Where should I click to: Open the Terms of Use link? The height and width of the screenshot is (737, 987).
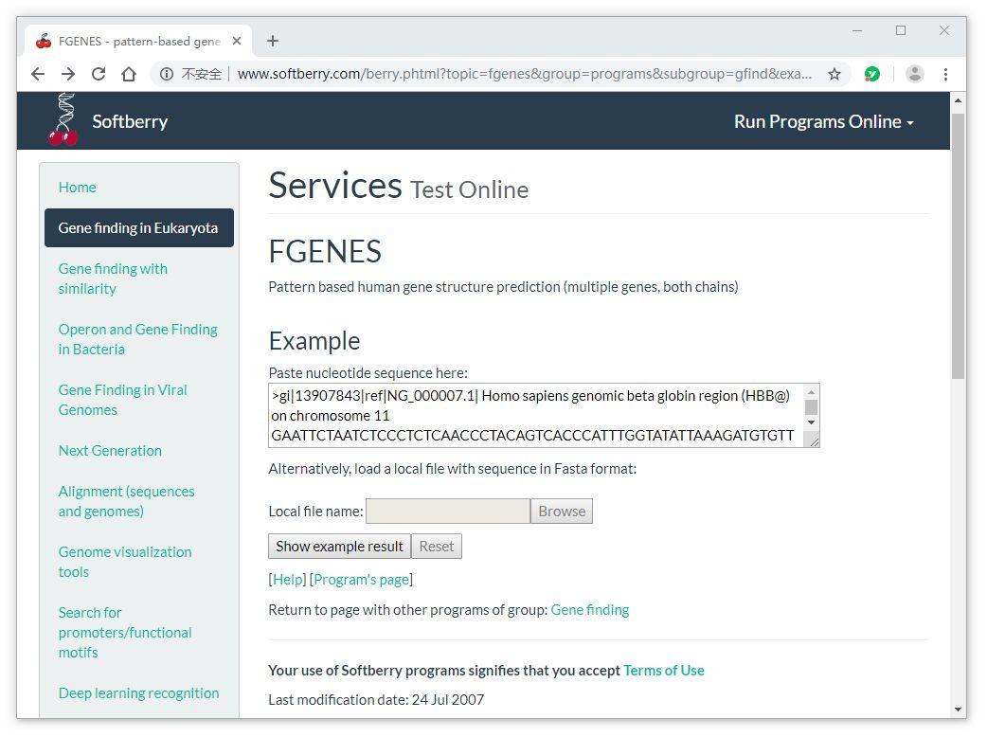pyautogui.click(x=663, y=671)
